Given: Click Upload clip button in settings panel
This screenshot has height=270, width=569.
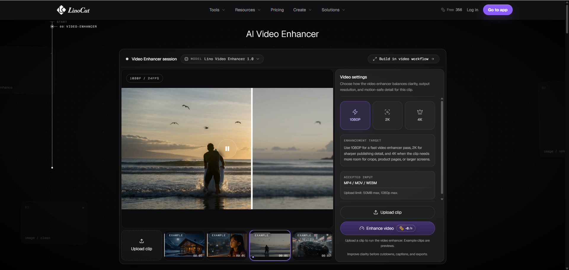Looking at the screenshot, I should coord(387,212).
